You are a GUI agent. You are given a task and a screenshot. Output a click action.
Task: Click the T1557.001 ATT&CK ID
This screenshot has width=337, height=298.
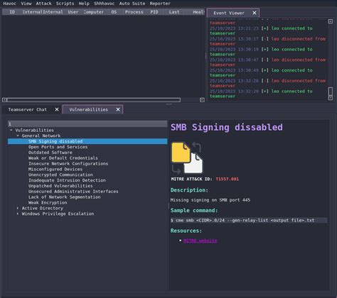point(228,179)
